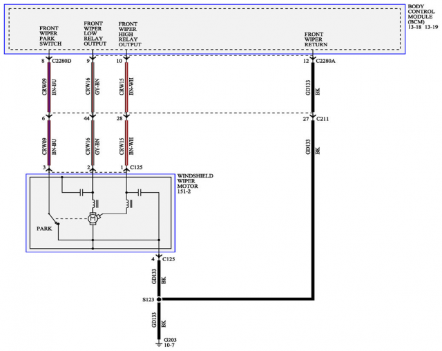The height and width of the screenshot is (351, 442).
Task: Select the C2280D connector label
Action: tap(61, 61)
